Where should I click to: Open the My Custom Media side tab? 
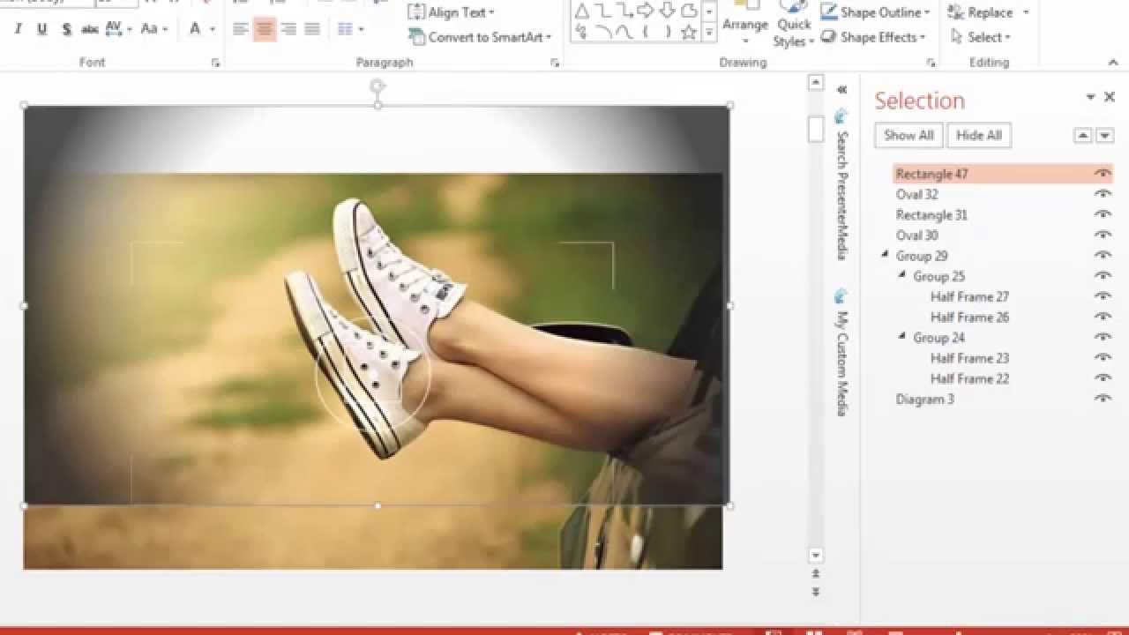pyautogui.click(x=841, y=352)
